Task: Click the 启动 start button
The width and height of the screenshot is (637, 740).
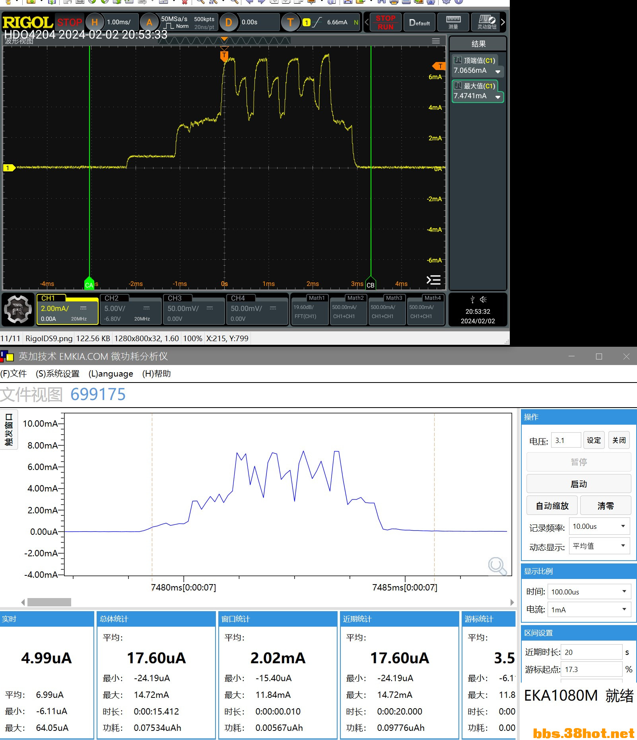Action: [x=579, y=484]
